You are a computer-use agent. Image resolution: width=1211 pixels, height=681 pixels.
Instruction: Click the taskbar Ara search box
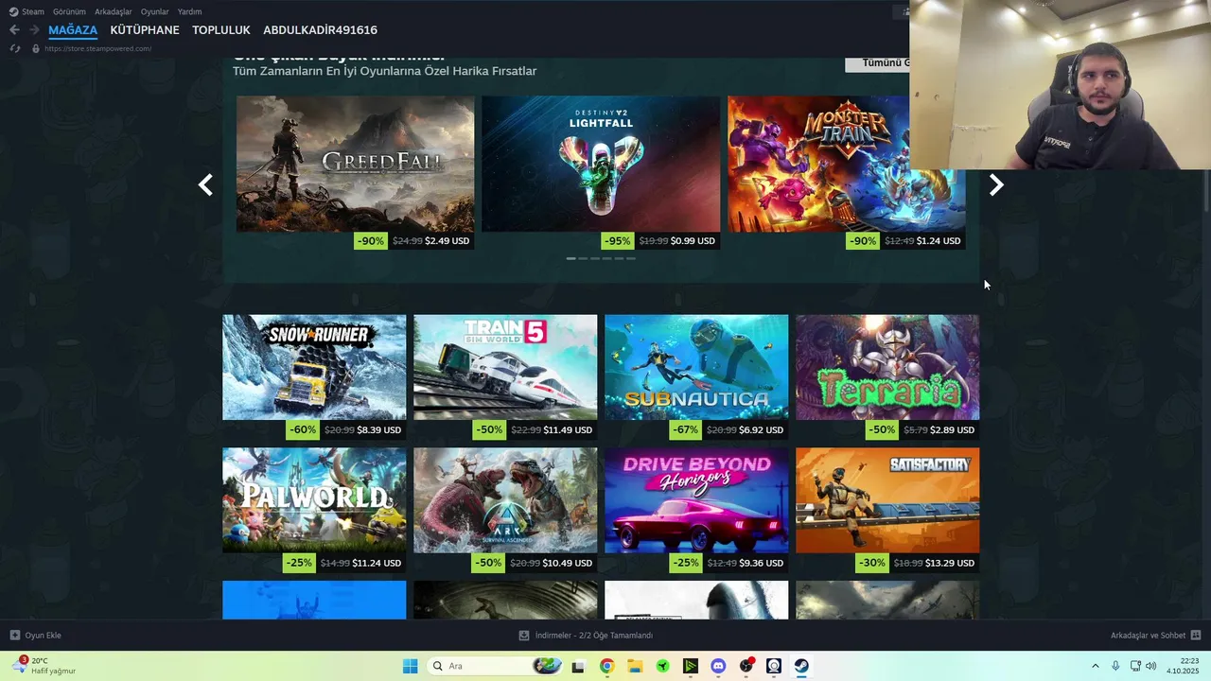point(495,666)
